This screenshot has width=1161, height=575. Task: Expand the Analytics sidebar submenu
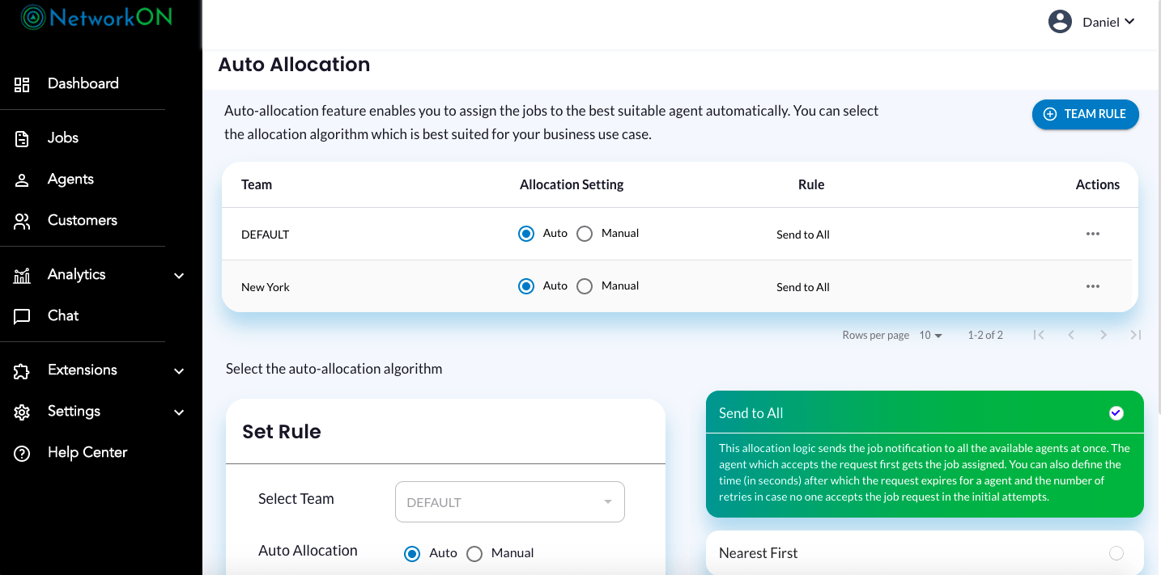coord(179,276)
